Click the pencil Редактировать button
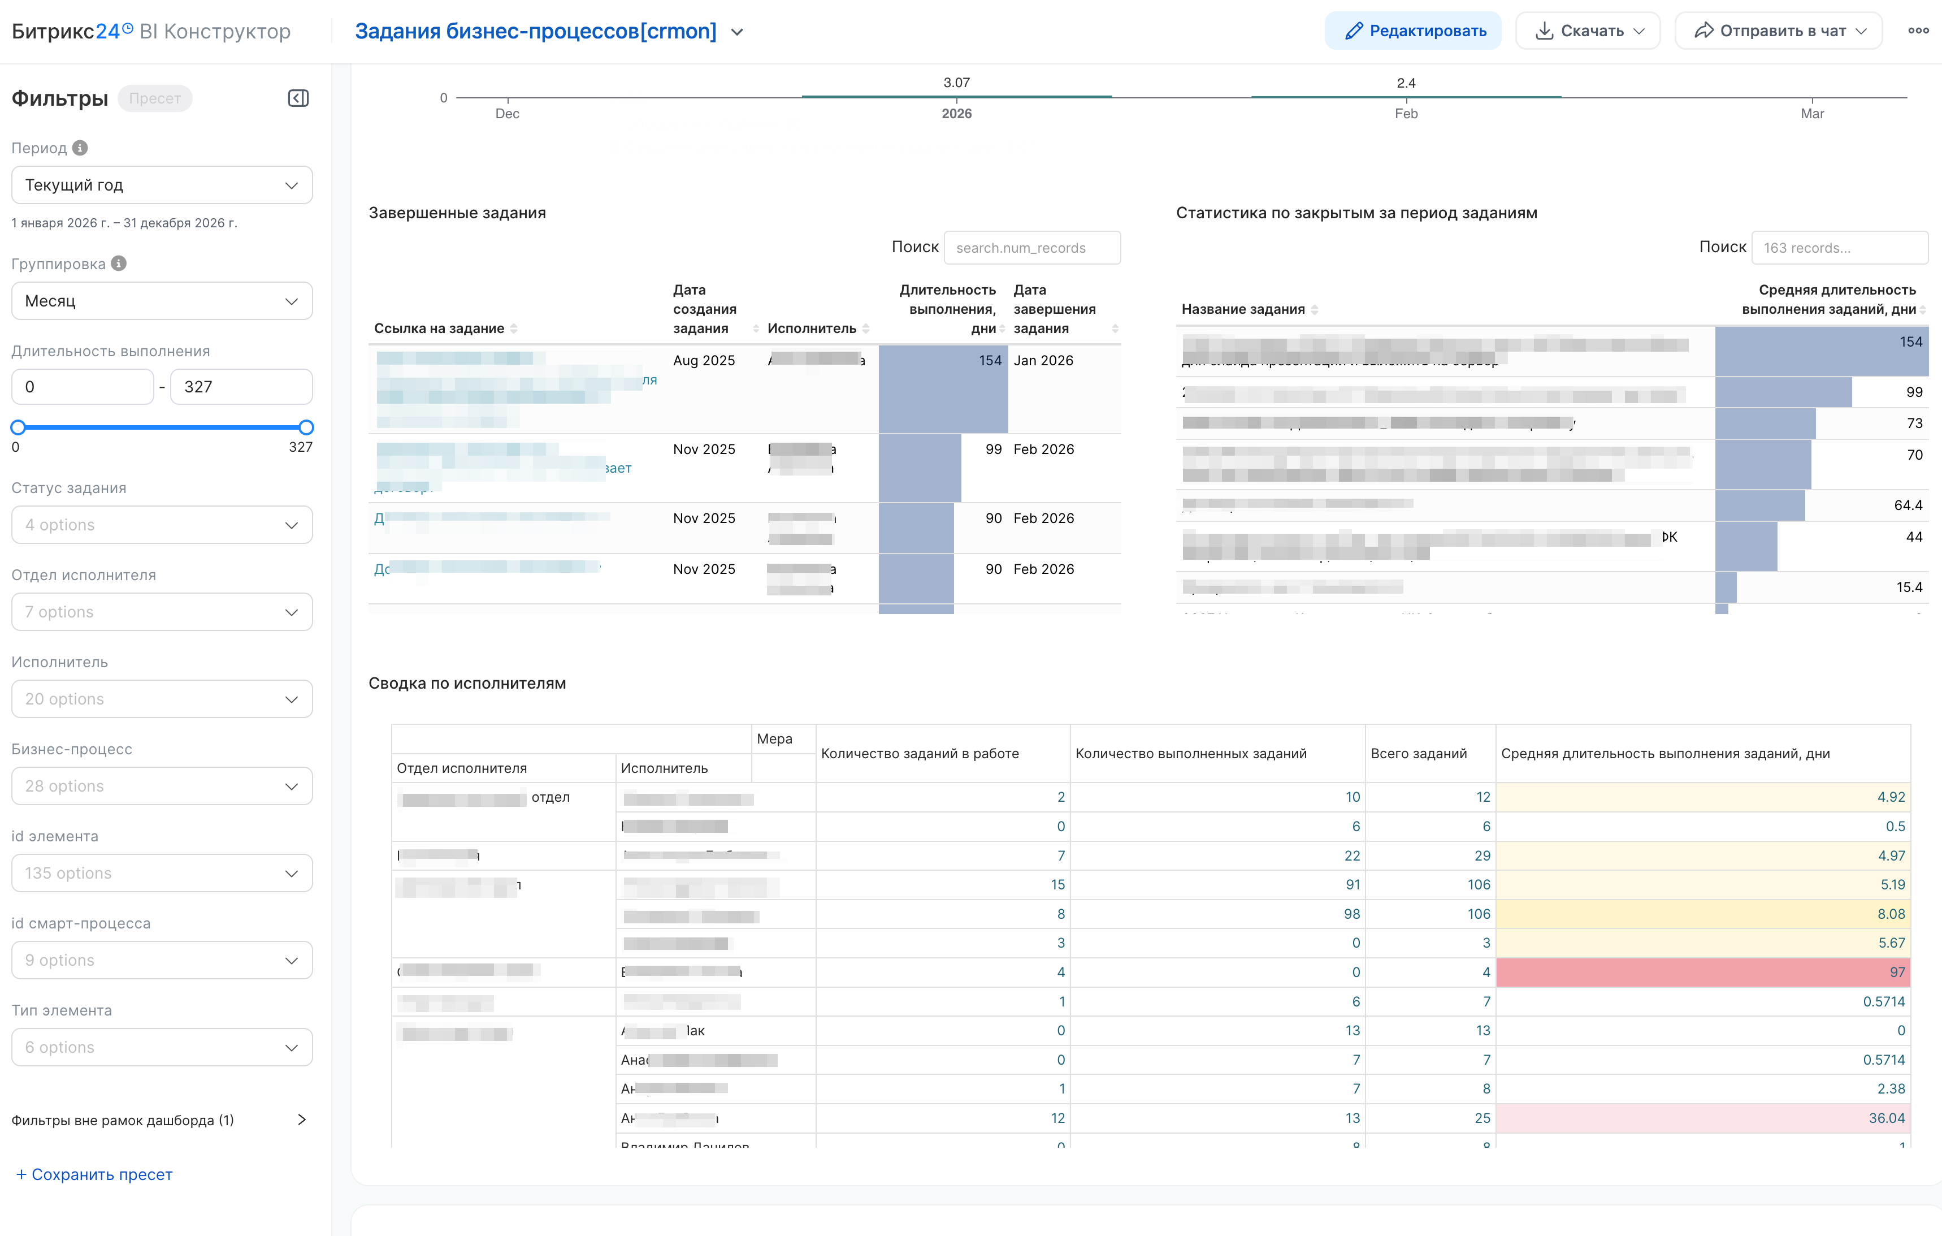Viewport: 1942px width, 1236px height. 1413,31
